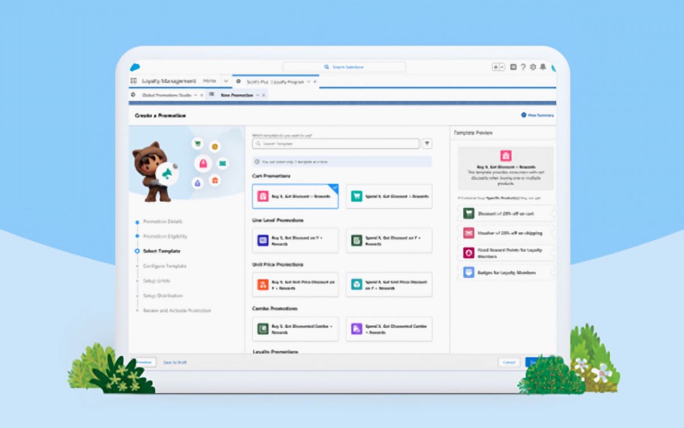Pick the Spend X, Get Unit Price Discount template
This screenshot has height=428, width=684.
tap(389, 284)
